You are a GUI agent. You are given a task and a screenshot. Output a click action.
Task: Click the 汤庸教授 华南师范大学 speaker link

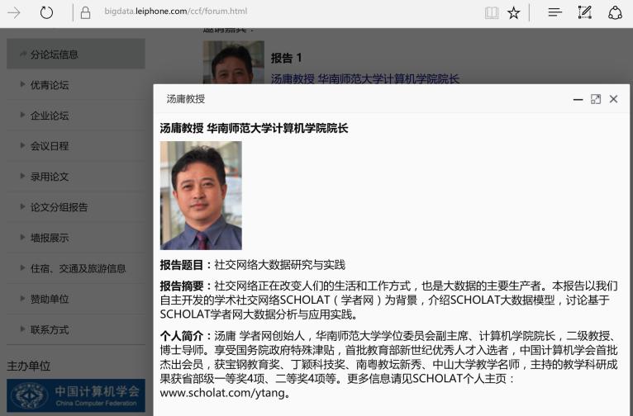pos(365,78)
